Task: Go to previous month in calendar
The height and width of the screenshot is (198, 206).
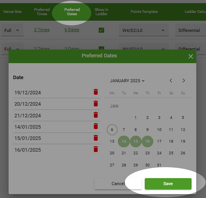Action: coord(171,81)
